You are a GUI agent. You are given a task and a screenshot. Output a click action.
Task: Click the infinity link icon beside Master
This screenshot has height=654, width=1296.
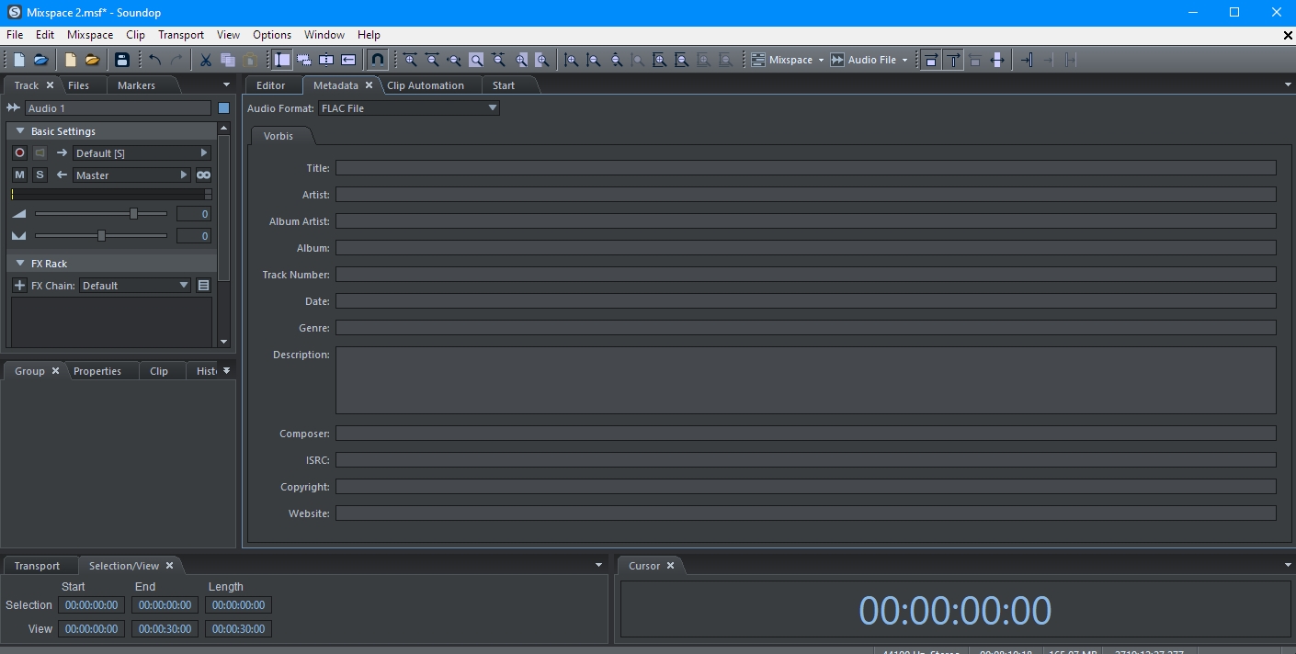click(203, 175)
